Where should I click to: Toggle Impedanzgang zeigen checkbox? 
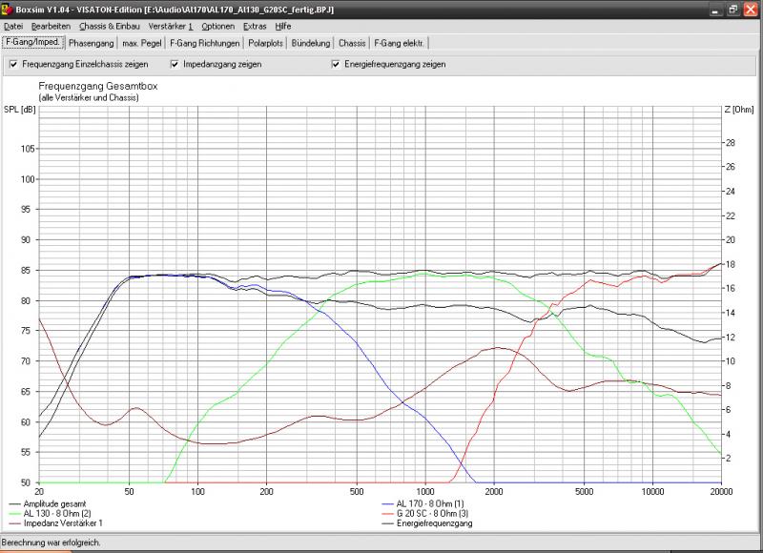pos(175,64)
